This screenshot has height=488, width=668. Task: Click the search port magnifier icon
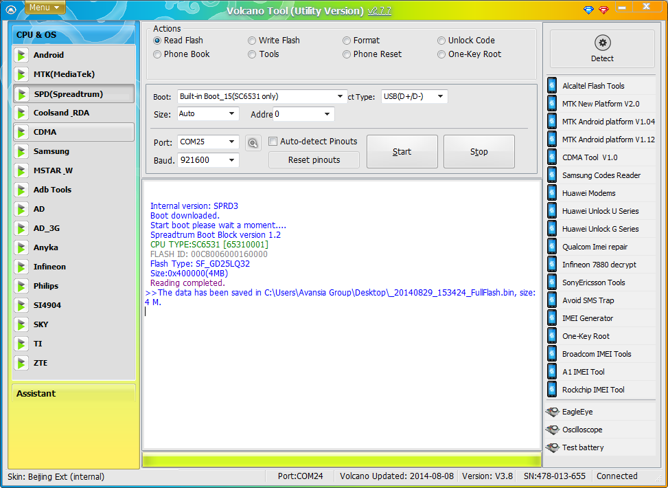pyautogui.click(x=253, y=143)
